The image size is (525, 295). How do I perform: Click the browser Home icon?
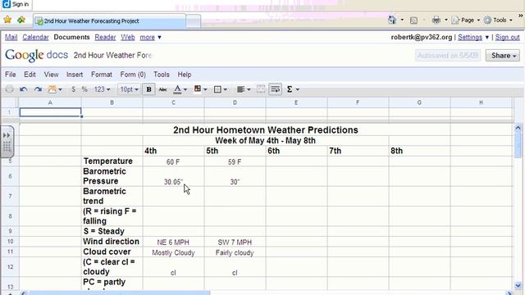coord(392,20)
